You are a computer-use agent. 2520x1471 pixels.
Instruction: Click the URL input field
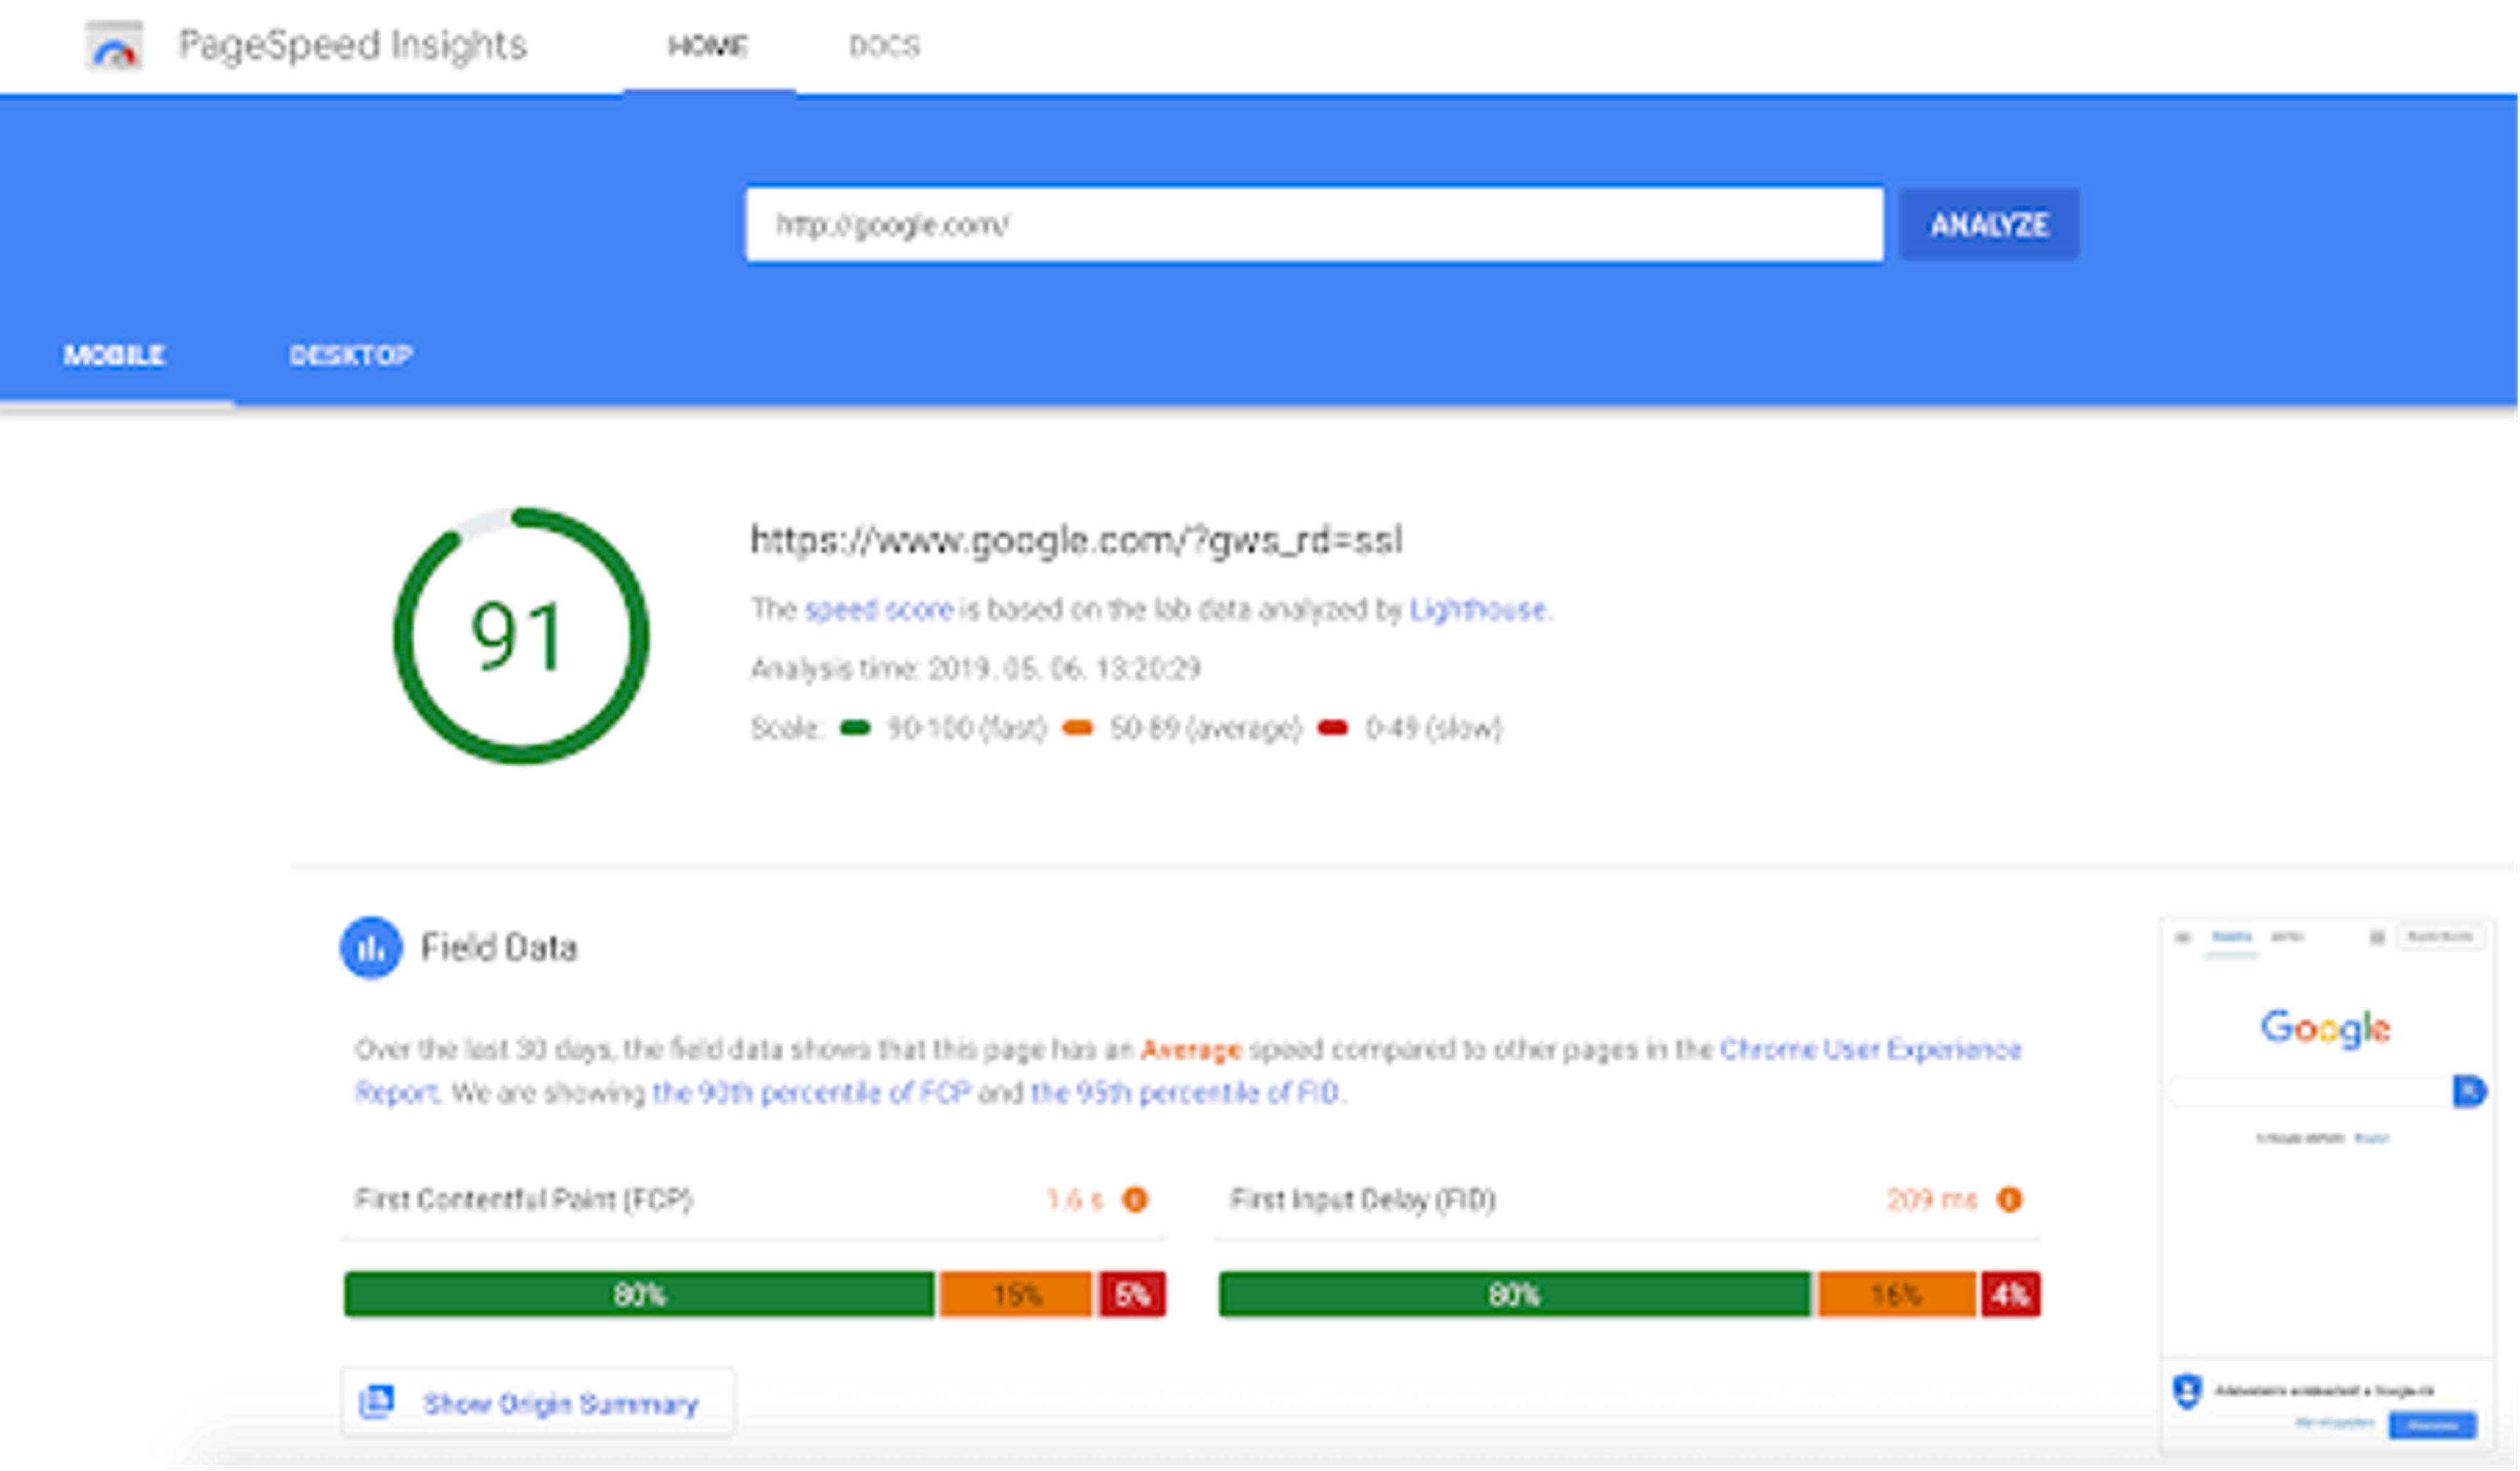(1313, 225)
